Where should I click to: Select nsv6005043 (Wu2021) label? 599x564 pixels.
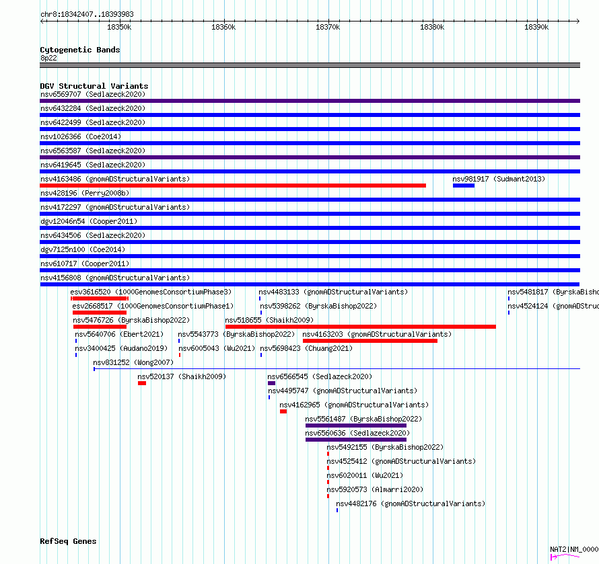pyautogui.click(x=217, y=348)
